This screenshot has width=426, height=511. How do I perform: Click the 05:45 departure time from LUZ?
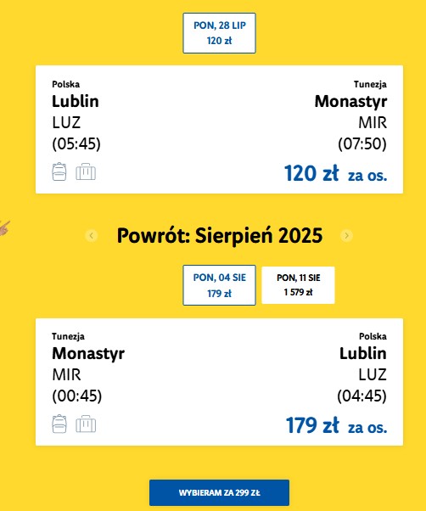[76, 143]
